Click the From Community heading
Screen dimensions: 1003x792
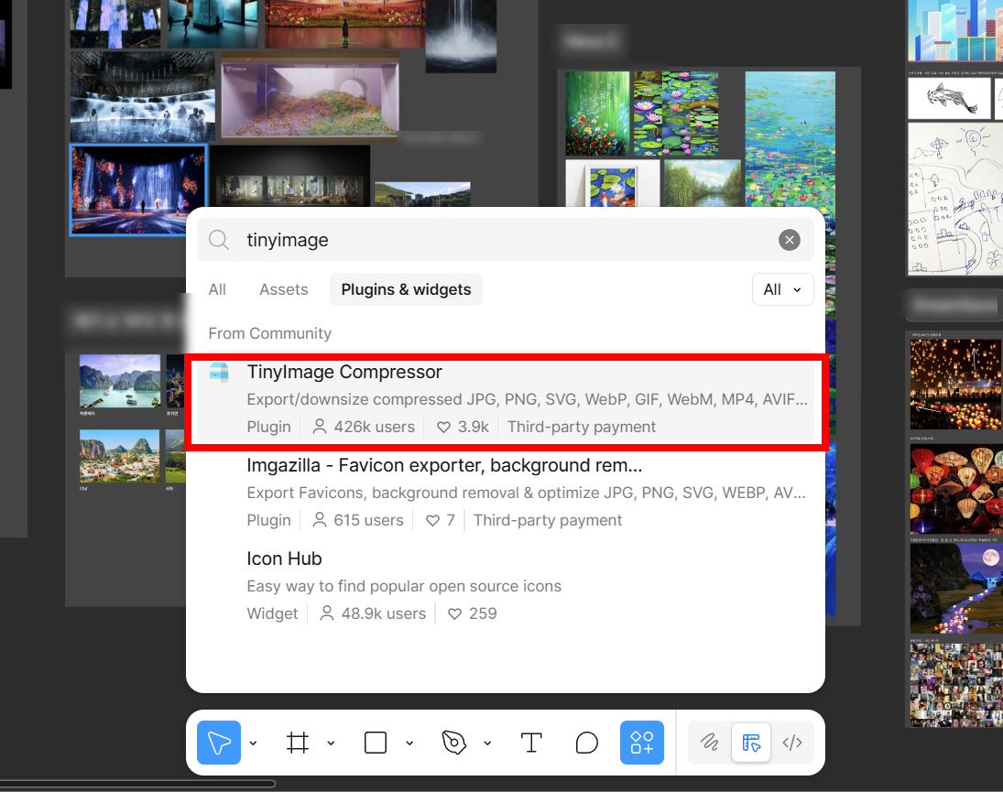pyautogui.click(x=270, y=333)
